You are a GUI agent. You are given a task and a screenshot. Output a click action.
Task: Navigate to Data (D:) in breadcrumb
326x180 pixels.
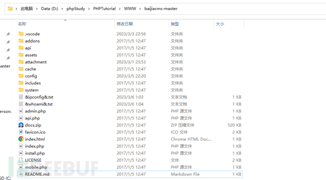(x=50, y=9)
